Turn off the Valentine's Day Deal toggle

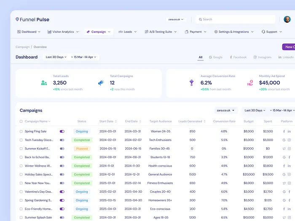pyautogui.click(x=62, y=192)
